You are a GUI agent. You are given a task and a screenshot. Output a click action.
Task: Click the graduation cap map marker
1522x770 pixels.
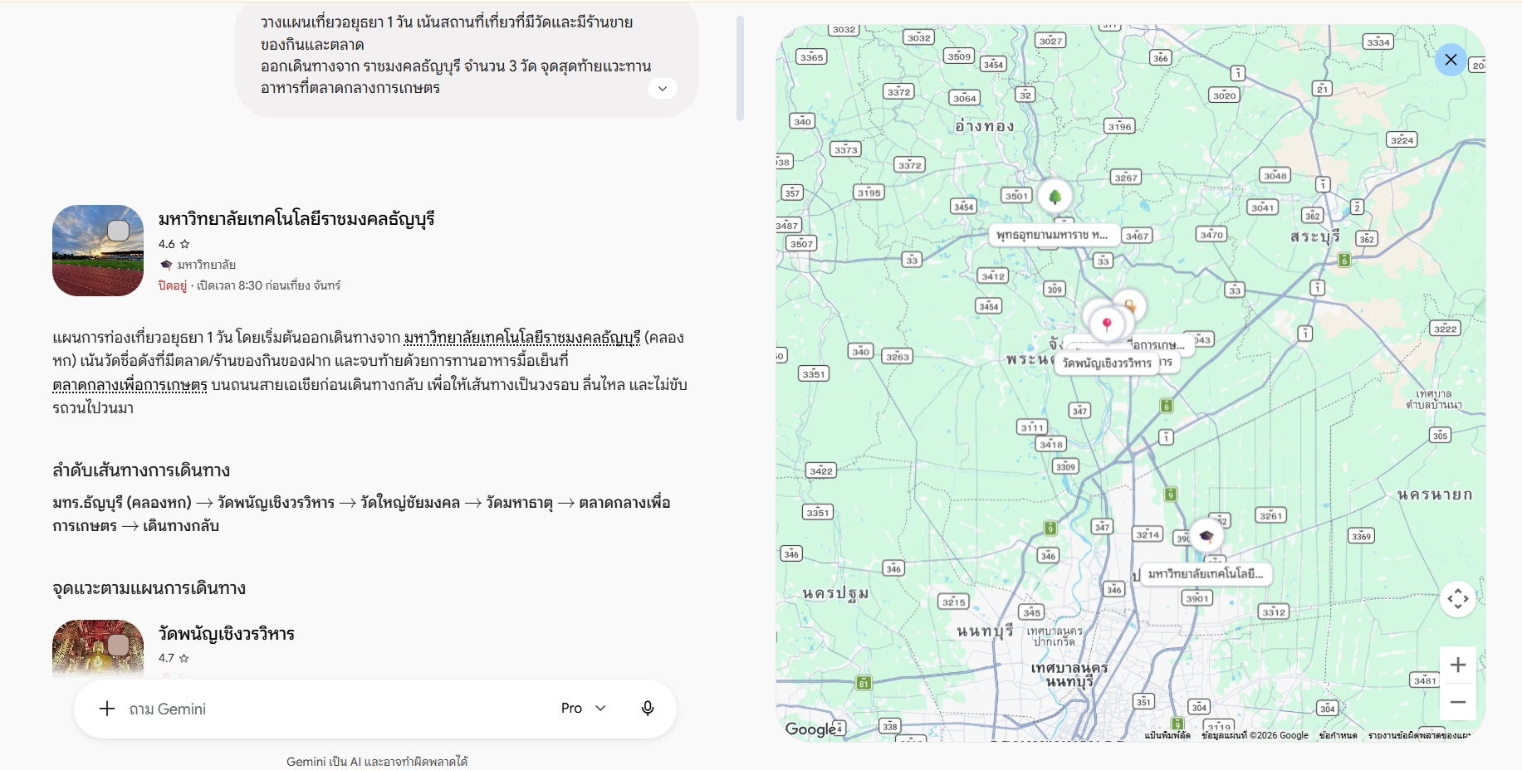point(1206,536)
